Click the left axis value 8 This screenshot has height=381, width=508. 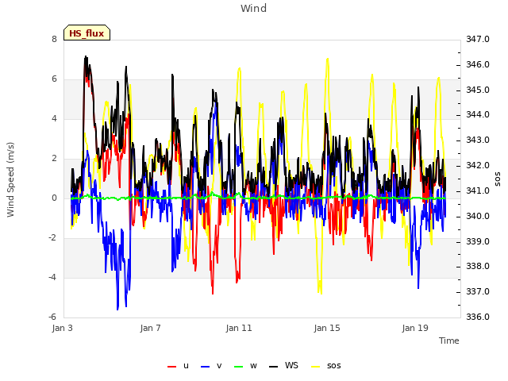point(54,39)
